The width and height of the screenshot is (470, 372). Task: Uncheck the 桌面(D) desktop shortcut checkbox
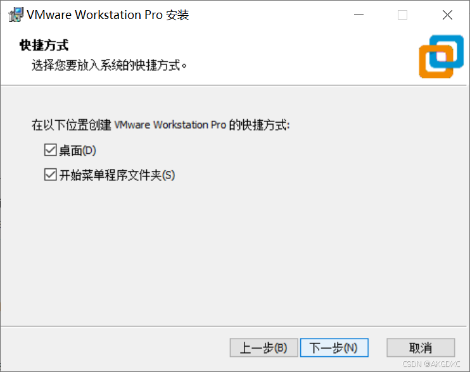(x=51, y=150)
